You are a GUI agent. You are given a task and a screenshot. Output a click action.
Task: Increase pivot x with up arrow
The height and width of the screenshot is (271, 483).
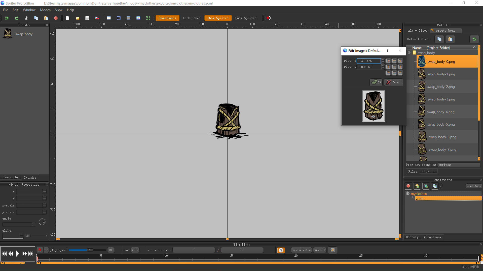click(383, 60)
